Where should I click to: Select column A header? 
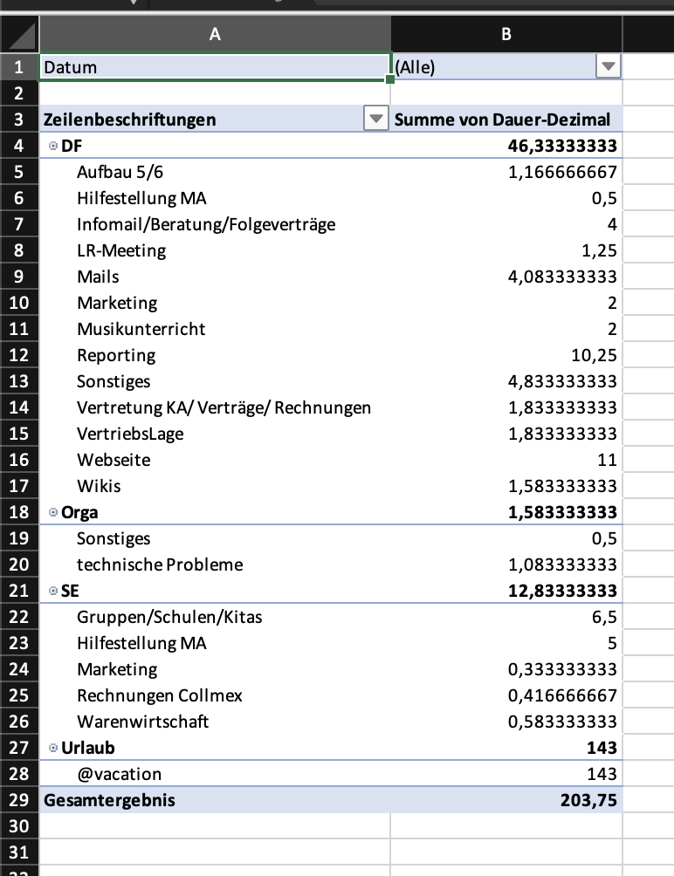(215, 34)
